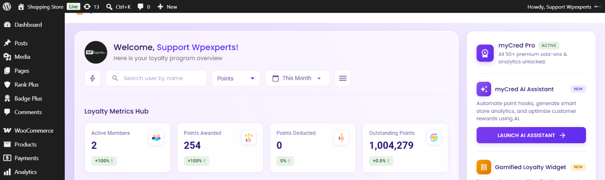Click the WordPress logo icon

pyautogui.click(x=6, y=6)
